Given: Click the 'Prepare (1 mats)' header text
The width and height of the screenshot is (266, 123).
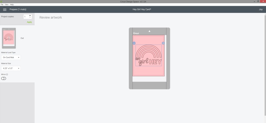Looking at the screenshot, I should pos(18,9).
